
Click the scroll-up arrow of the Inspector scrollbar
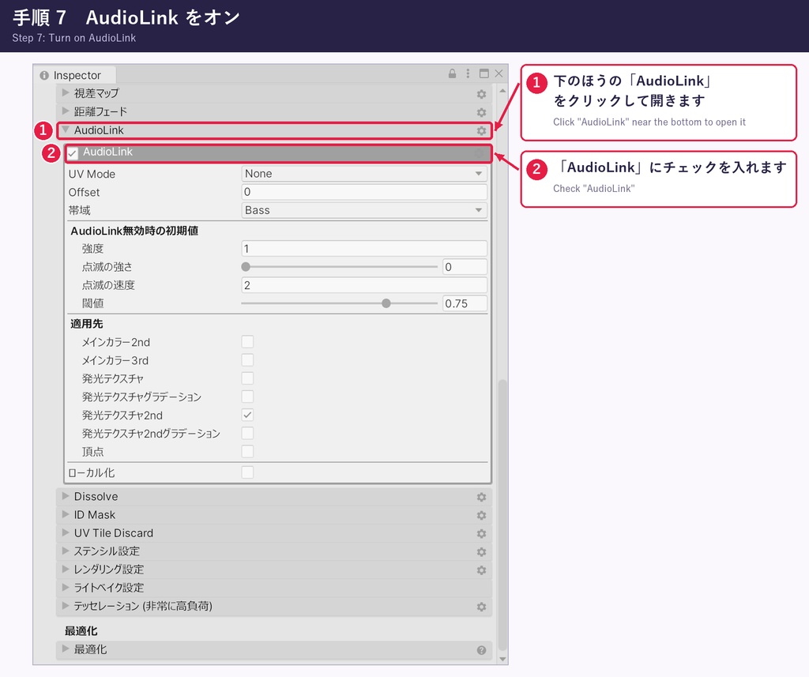click(x=502, y=91)
